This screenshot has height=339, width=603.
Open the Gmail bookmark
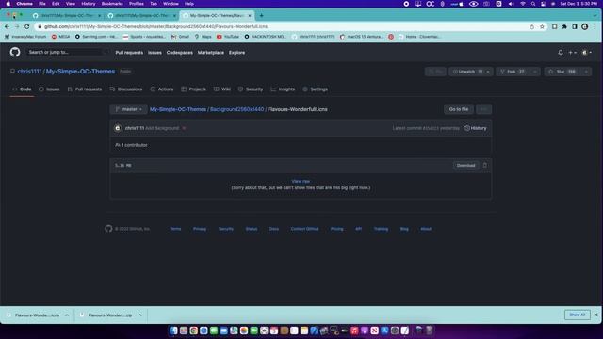pyautogui.click(x=180, y=37)
